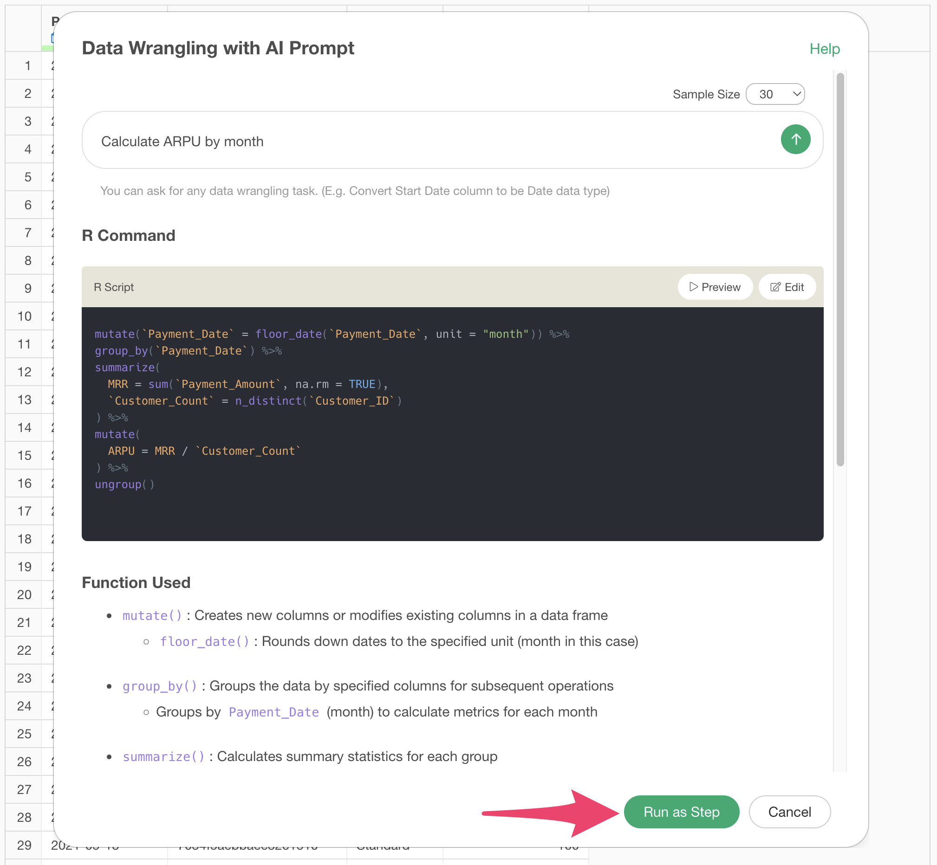937x865 pixels.
Task: Select row 5 header in the table
Action: tap(28, 177)
